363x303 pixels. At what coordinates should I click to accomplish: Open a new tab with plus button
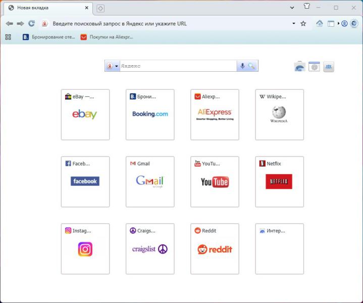[x=100, y=8]
